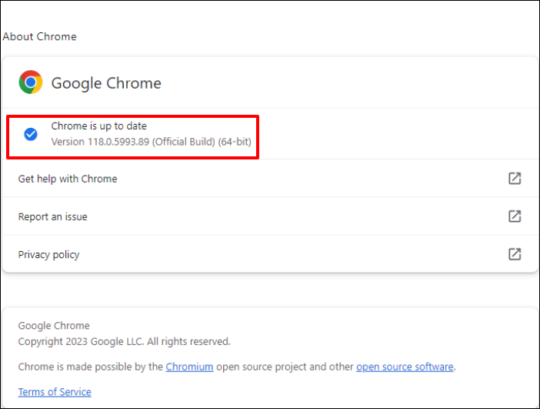Screen dimensions: 540x409
Task: Click the Google Chrome title beside logo
Action: tap(106, 83)
